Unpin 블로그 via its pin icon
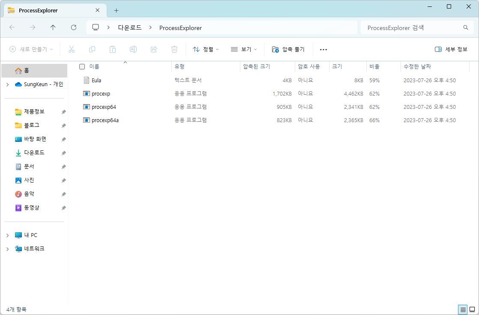 pyautogui.click(x=63, y=126)
